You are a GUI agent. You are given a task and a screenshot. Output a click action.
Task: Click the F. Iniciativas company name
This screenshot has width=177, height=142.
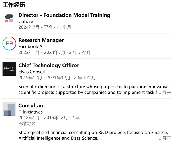pyautogui.click(x=30, y=112)
